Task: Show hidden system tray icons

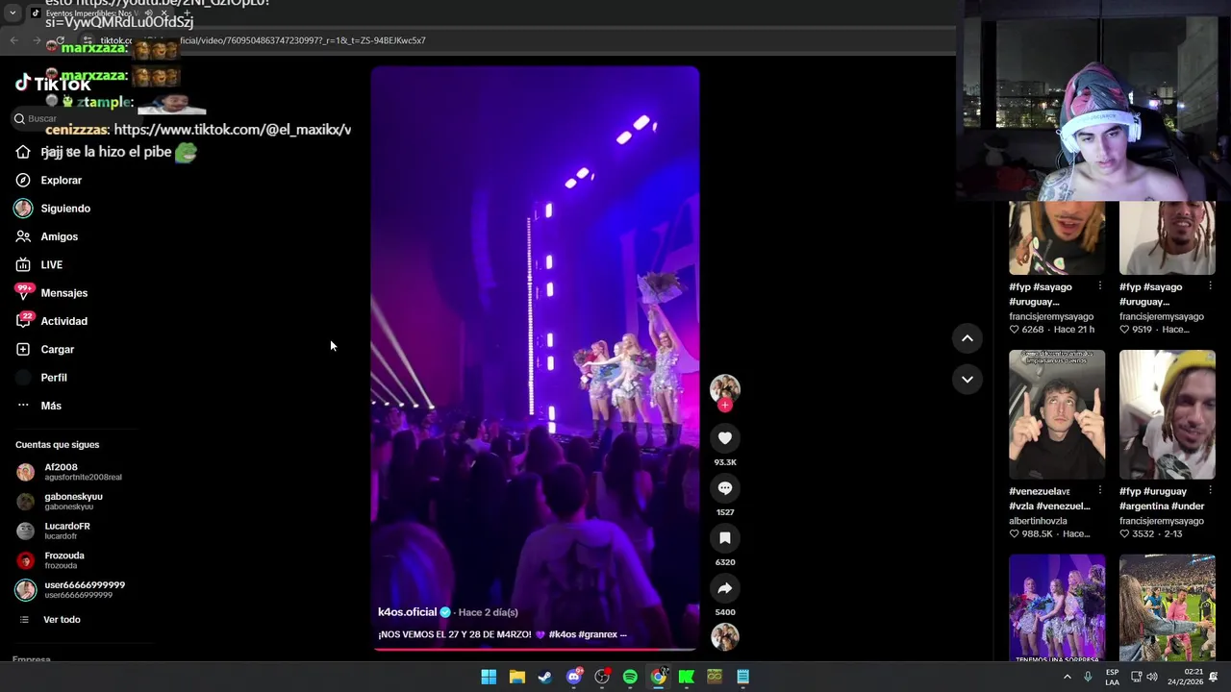Action: click(1067, 677)
